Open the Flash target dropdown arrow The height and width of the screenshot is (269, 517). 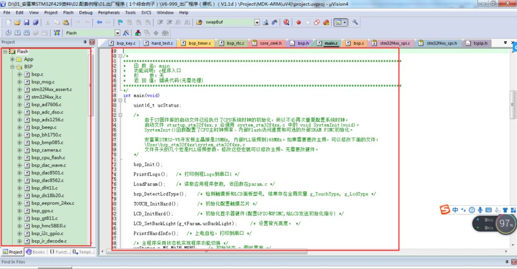coord(117,33)
